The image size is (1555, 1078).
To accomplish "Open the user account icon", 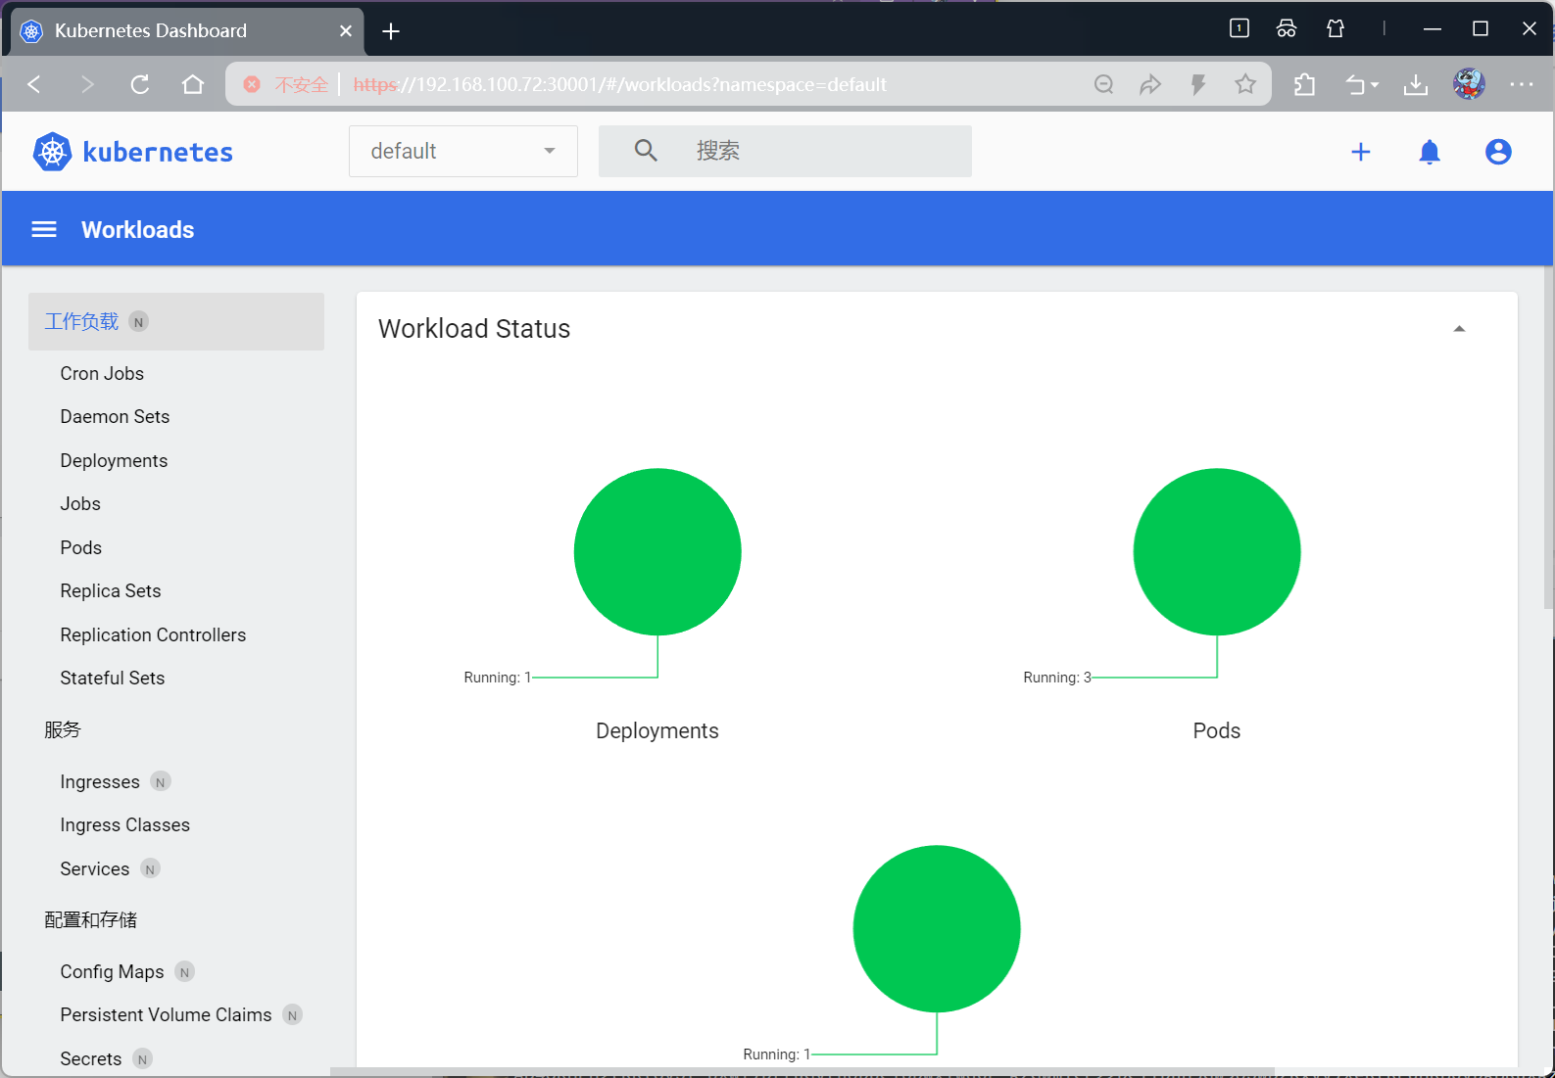I will [x=1498, y=152].
